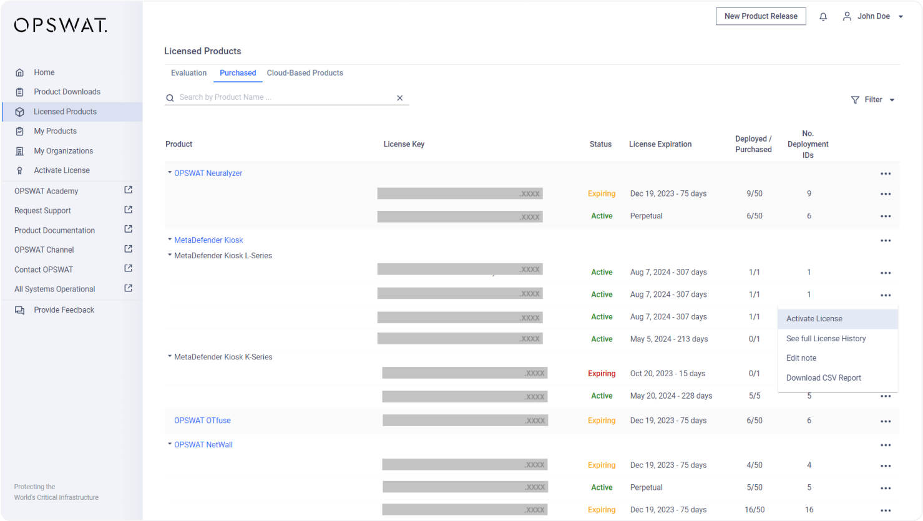Image resolution: width=923 pixels, height=521 pixels.
Task: Click the Status column header
Action: click(x=600, y=144)
